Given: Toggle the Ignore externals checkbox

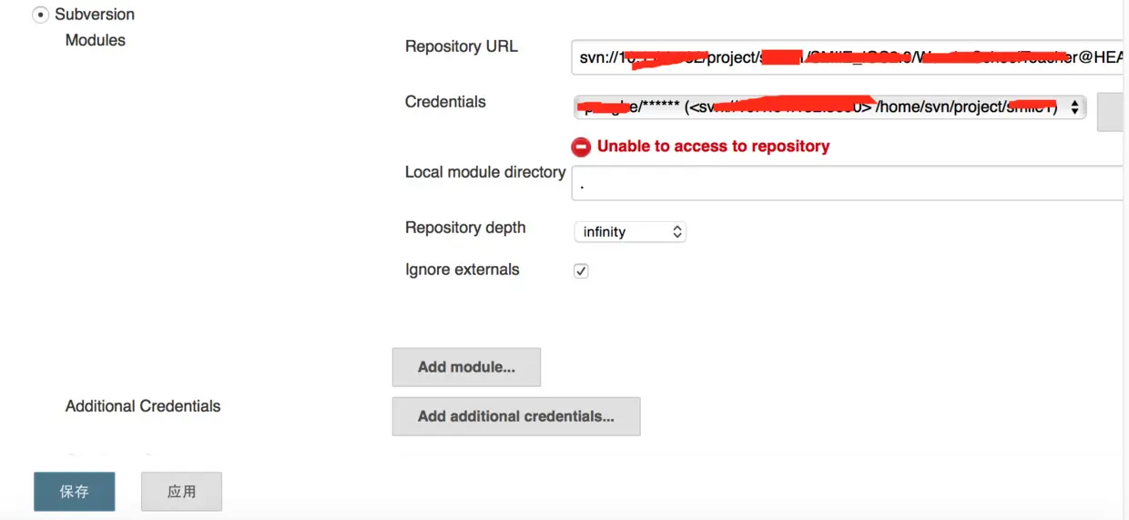Looking at the screenshot, I should [581, 271].
